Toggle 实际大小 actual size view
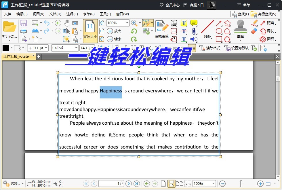 [x=90, y=30]
